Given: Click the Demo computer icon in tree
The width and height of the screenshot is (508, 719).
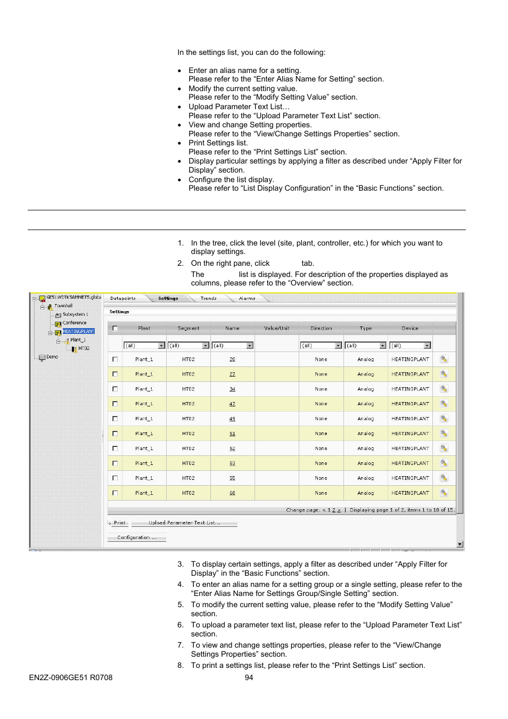Looking at the screenshot, I should click(42, 357).
